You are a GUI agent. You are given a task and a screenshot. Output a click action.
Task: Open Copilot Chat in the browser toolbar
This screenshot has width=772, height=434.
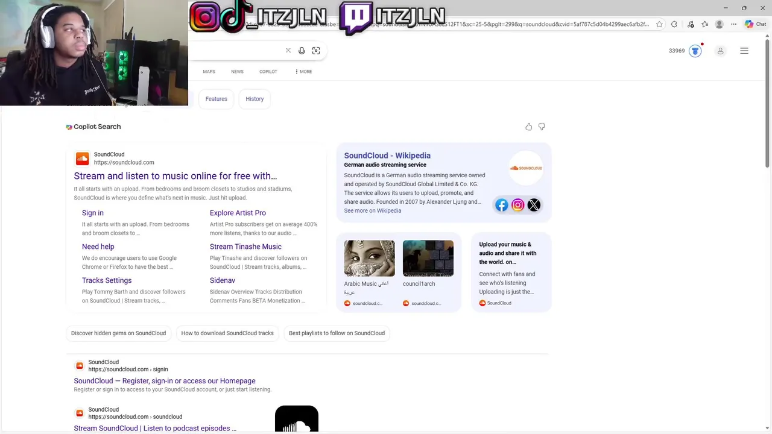pos(755,24)
